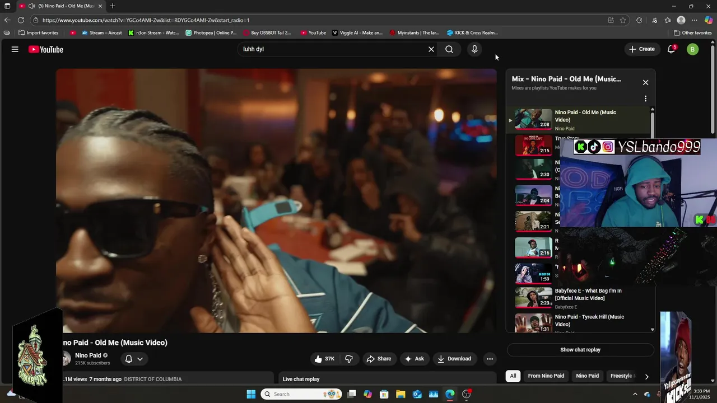Open the account avatar menu
The image size is (717, 403).
[692, 49]
